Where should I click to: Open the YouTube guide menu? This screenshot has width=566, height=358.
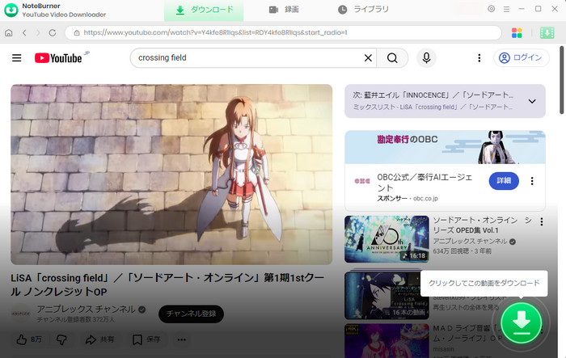coord(17,57)
